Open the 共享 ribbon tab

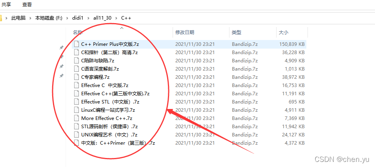point(6,4)
